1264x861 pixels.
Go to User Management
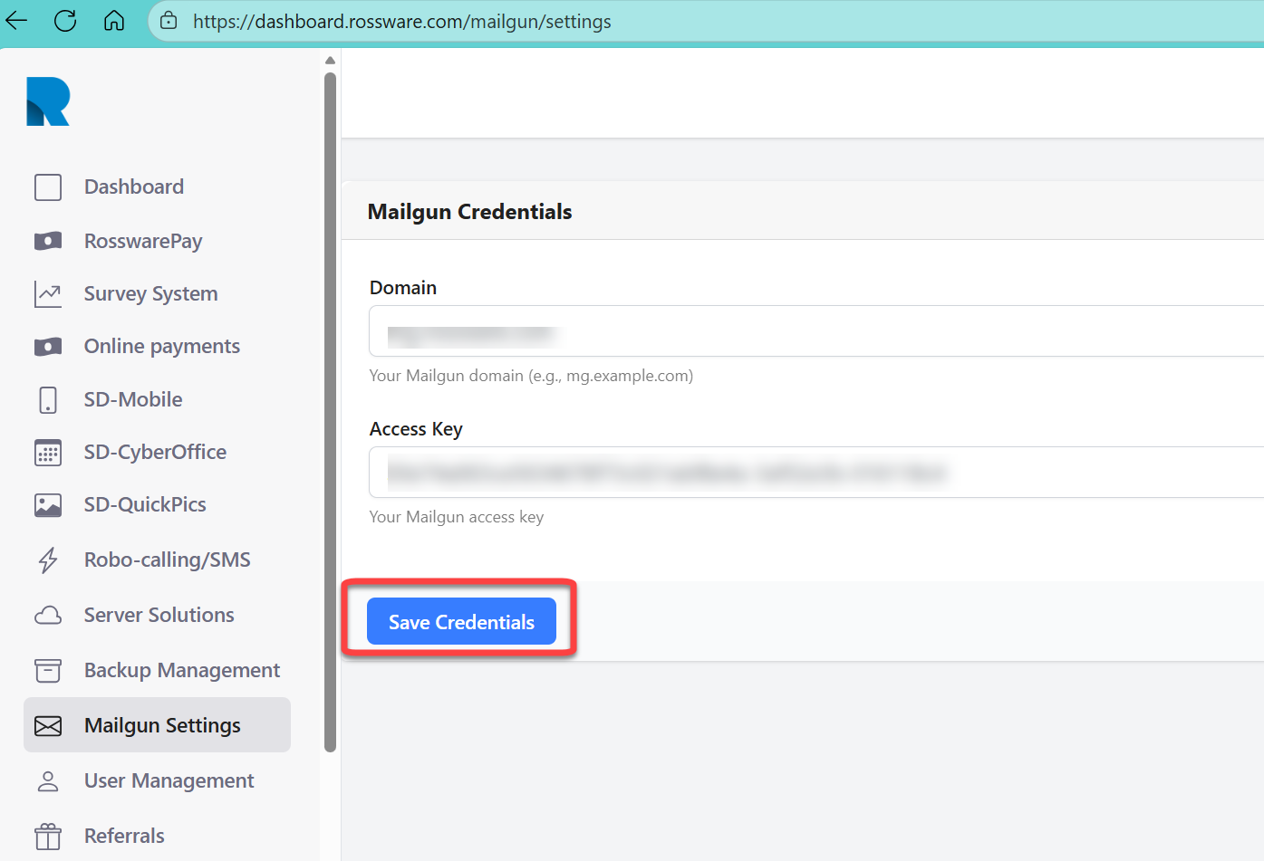tap(169, 780)
